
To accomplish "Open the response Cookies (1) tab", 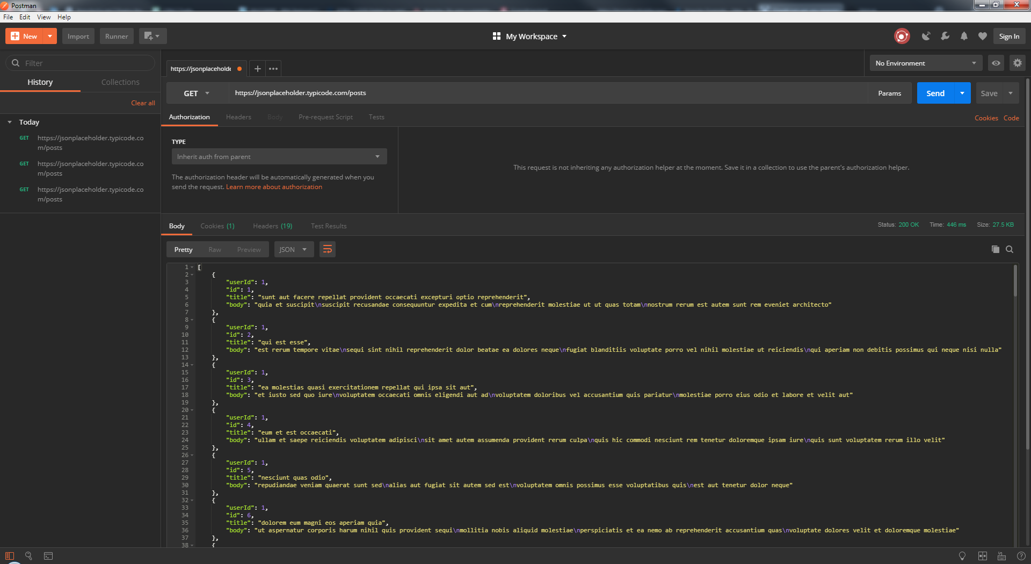I will 217,226.
